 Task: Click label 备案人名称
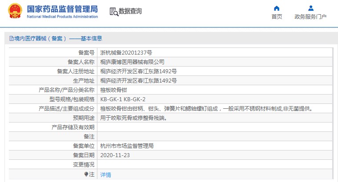pyautogui.click(x=81, y=62)
